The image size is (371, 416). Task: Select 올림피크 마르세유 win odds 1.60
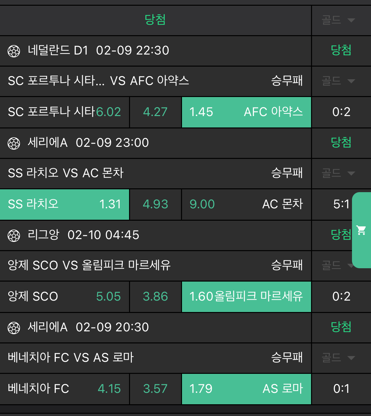(x=246, y=297)
